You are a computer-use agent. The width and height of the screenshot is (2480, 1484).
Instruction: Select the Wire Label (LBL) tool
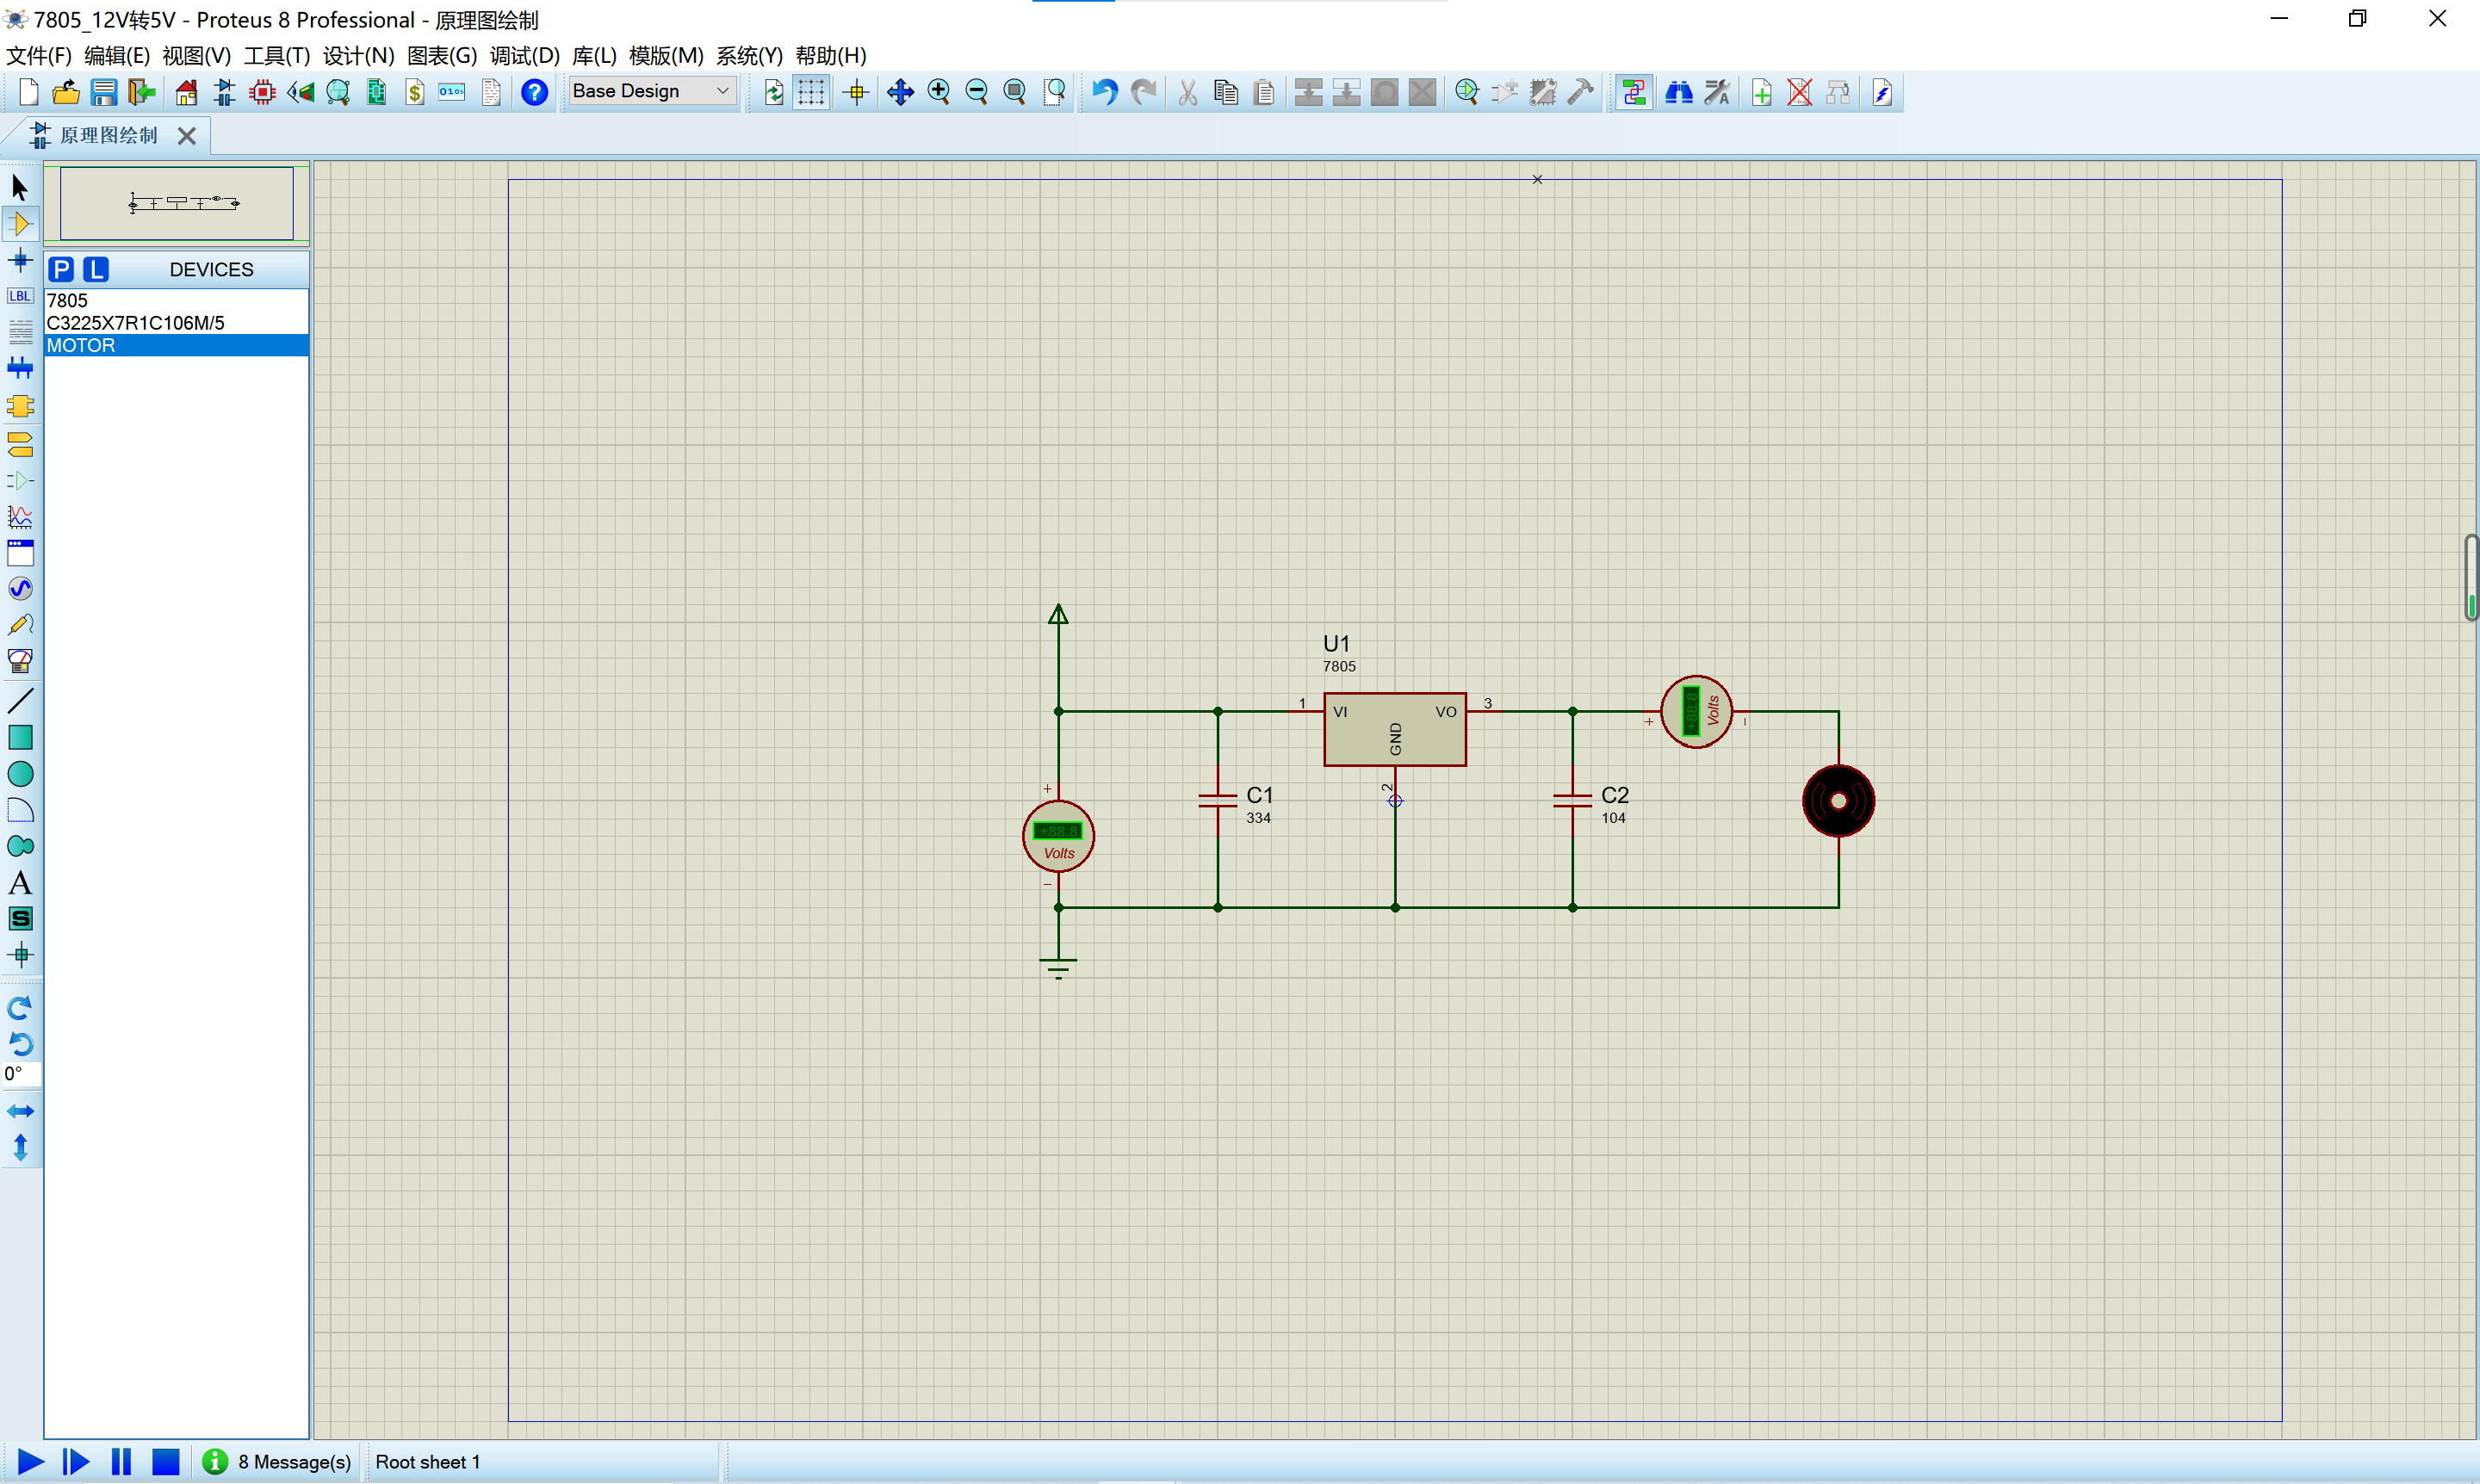20,296
